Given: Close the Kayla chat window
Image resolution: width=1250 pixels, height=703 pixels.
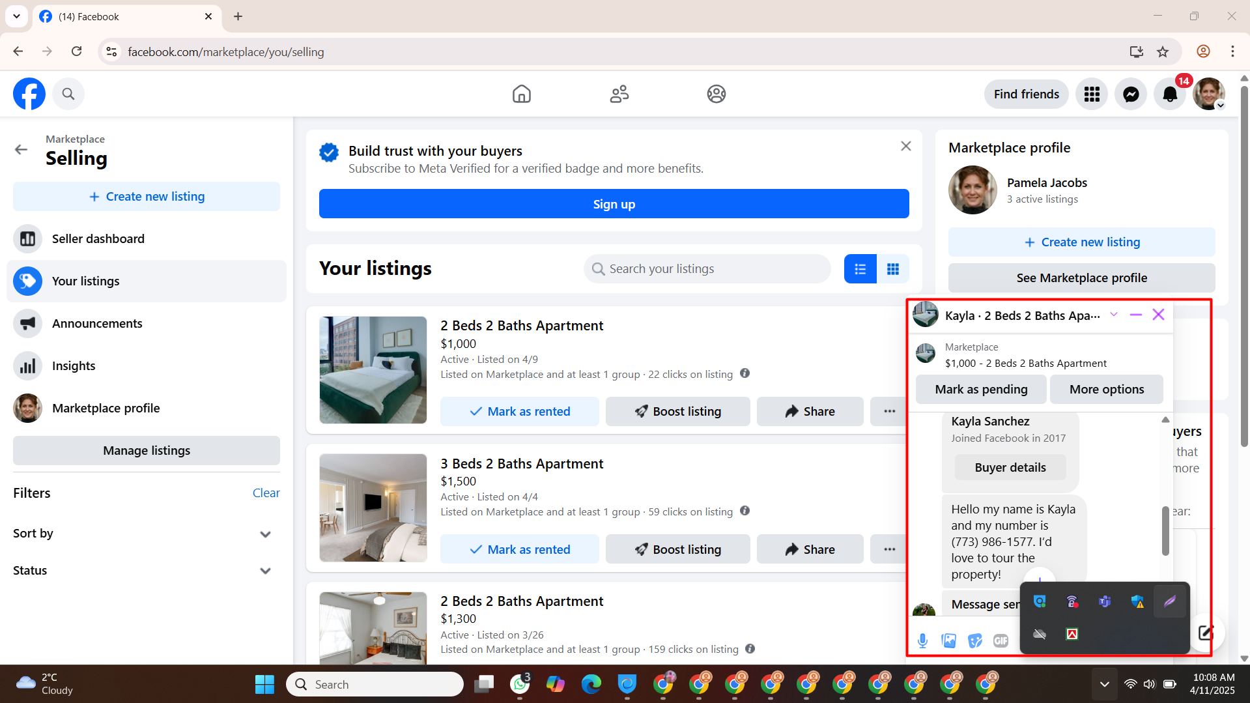Looking at the screenshot, I should [x=1158, y=315].
